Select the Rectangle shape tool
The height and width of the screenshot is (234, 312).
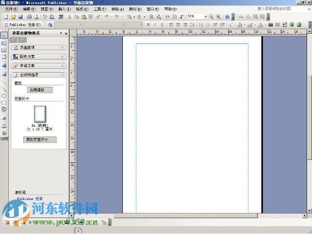click(x=4, y=103)
